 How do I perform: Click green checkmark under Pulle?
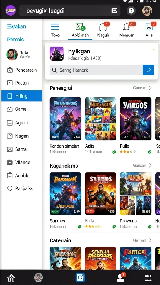150,152
